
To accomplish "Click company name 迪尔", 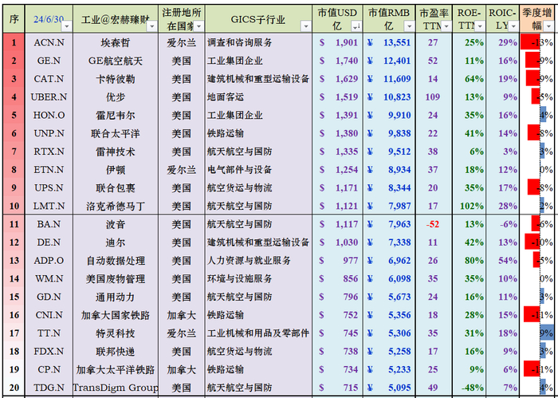I will [x=116, y=242].
